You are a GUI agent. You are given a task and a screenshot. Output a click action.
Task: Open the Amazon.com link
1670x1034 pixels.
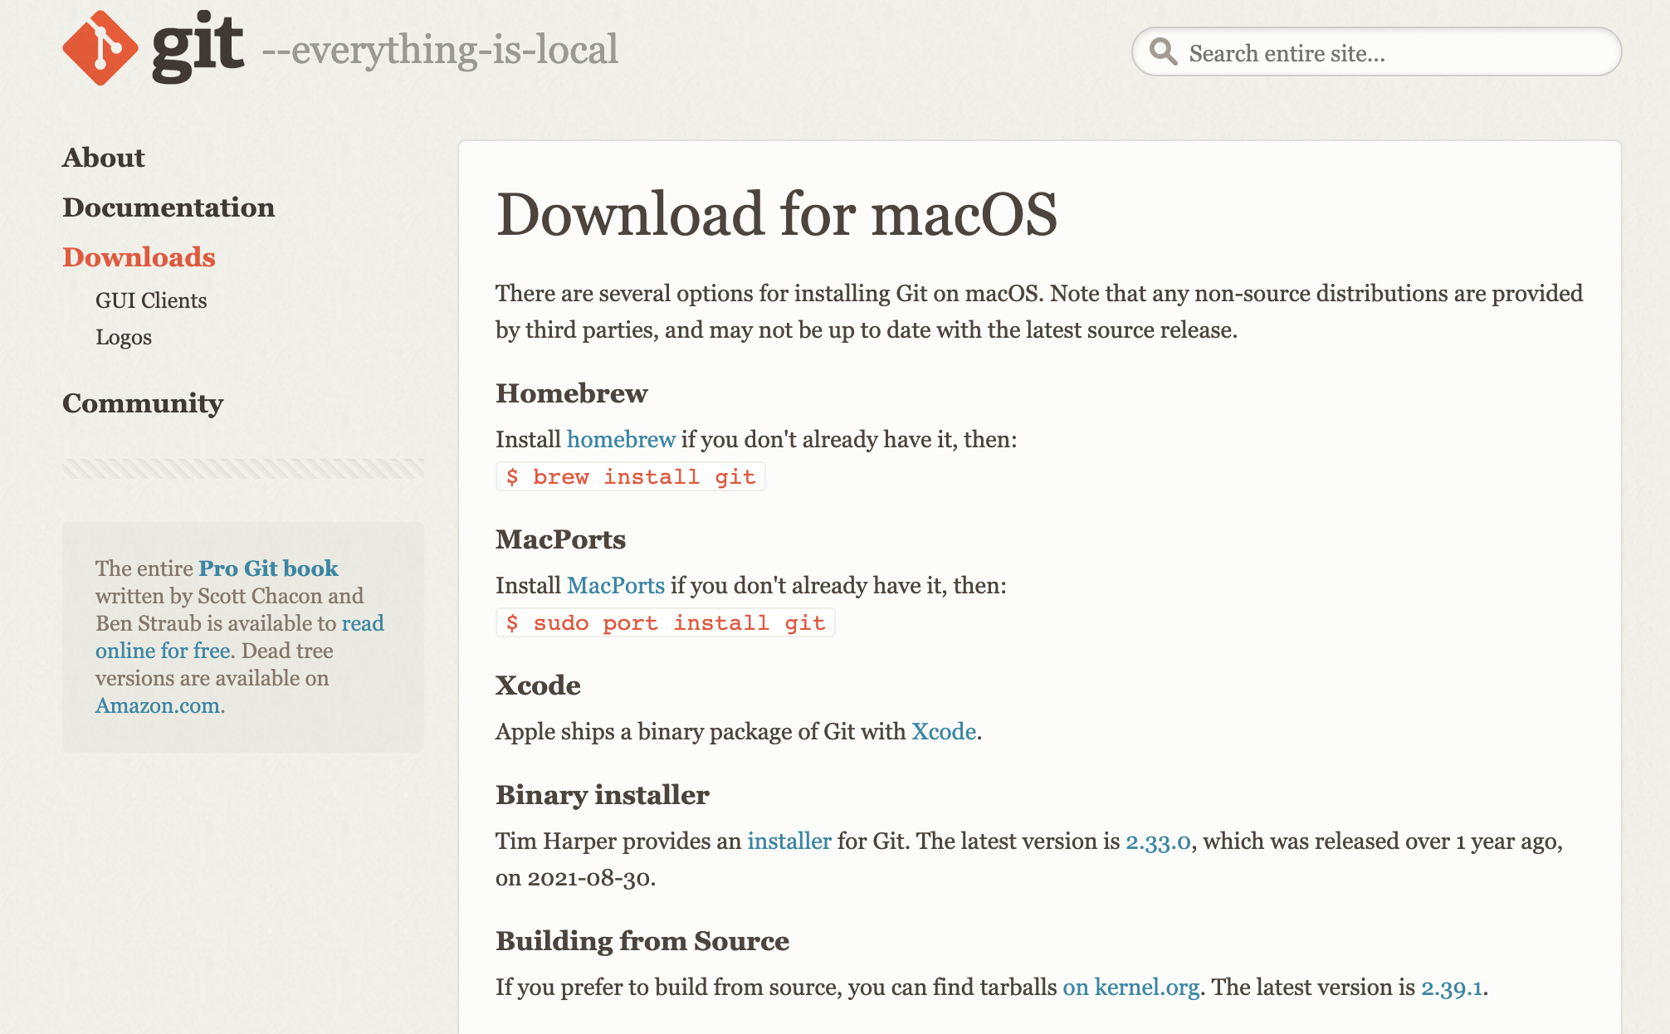point(157,705)
